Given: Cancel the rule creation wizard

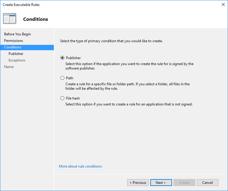Looking at the screenshot, I should tap(207, 182).
